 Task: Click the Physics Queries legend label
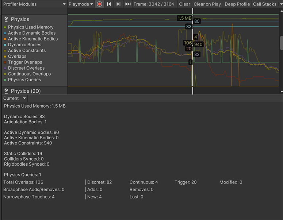24,80
